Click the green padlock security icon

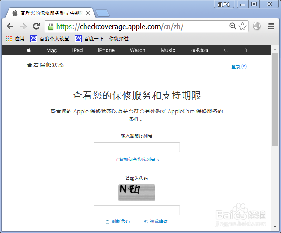pyautogui.click(x=50, y=27)
